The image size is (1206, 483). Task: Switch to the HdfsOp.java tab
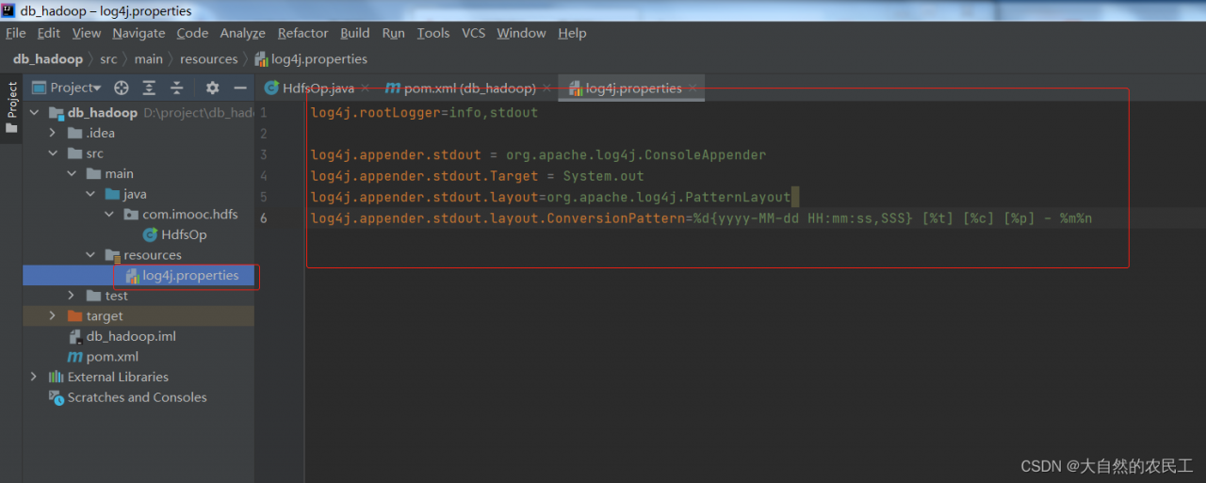(318, 88)
